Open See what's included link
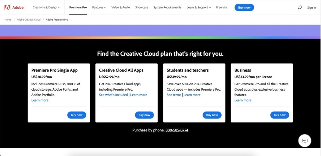321x156 pixels. [x=114, y=95]
